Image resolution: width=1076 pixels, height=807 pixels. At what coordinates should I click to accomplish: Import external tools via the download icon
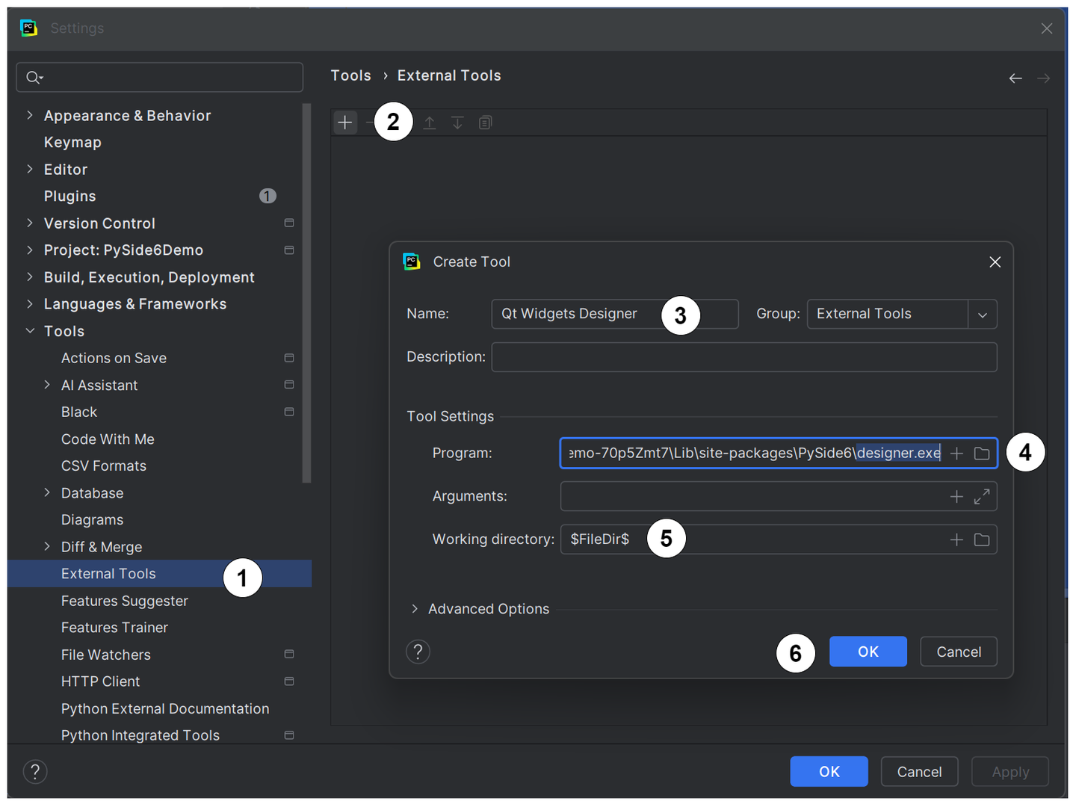(457, 122)
